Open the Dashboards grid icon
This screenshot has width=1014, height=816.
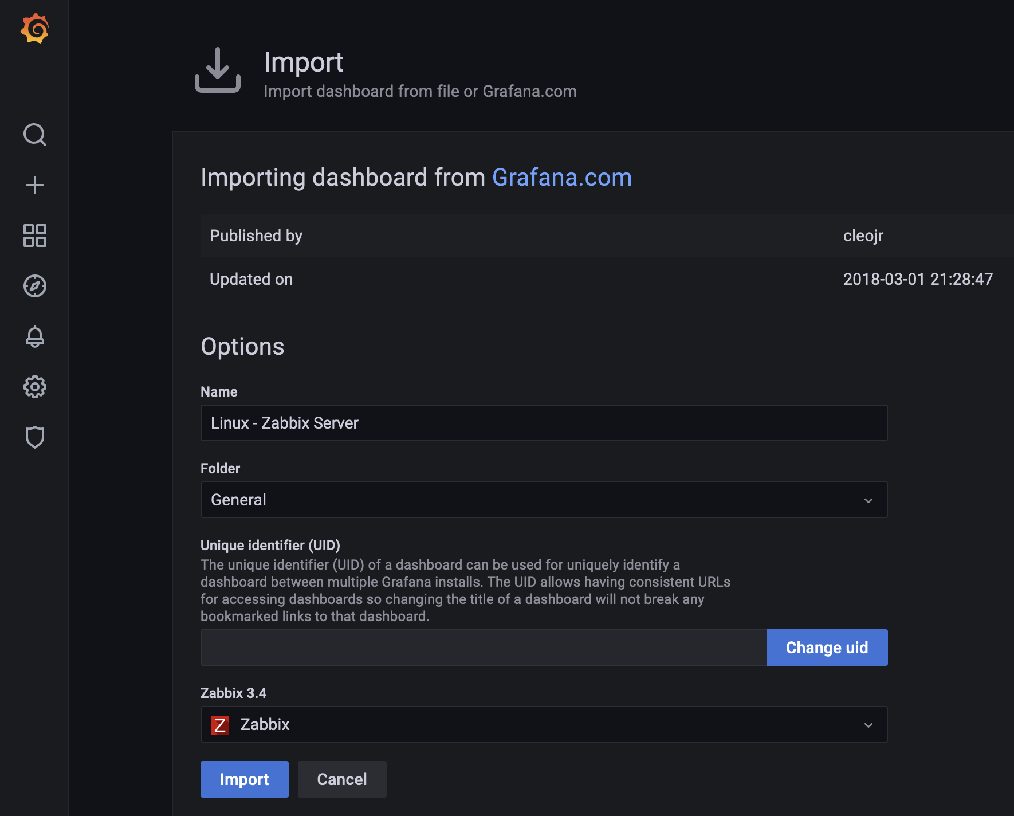tap(35, 236)
